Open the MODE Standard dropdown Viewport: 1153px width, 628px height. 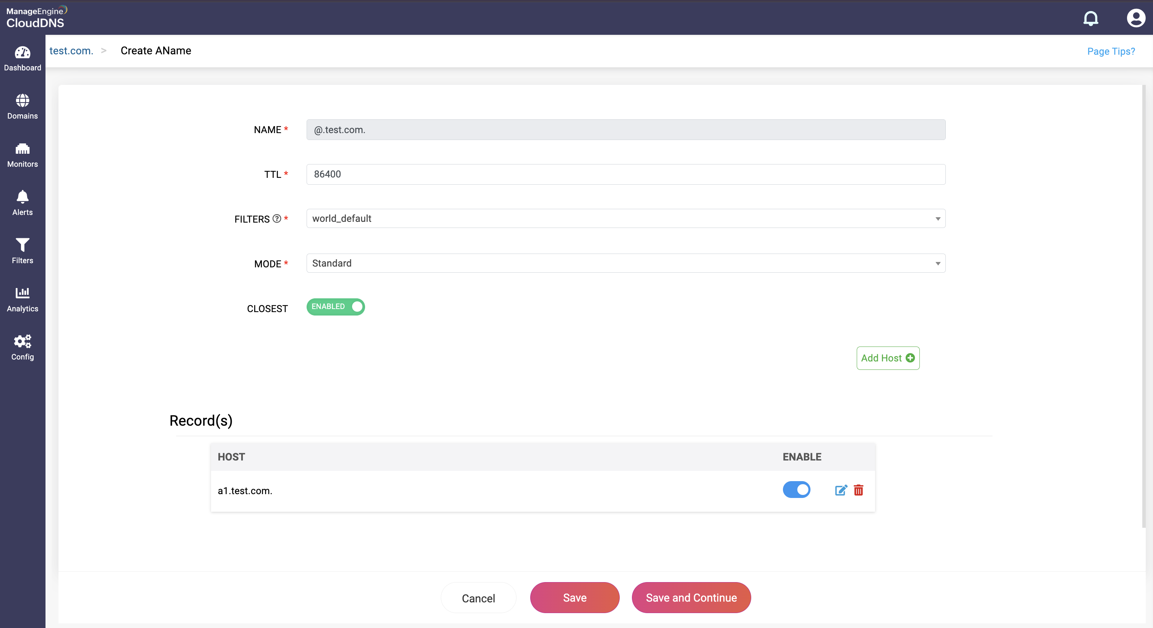pos(625,264)
